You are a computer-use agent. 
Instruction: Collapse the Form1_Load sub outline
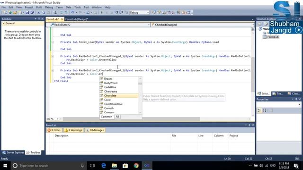(53, 42)
